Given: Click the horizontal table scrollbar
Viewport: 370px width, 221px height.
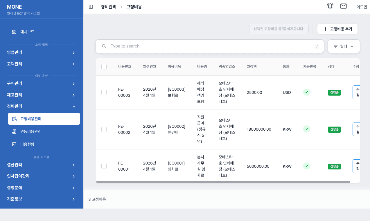Looking at the screenshot, I should (223, 182).
